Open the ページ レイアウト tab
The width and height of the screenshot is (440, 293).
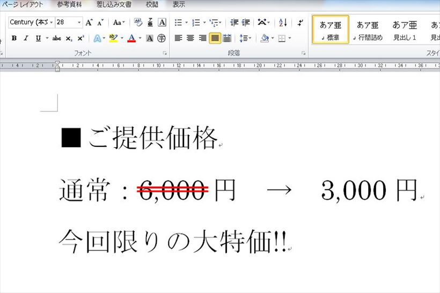(x=23, y=4)
